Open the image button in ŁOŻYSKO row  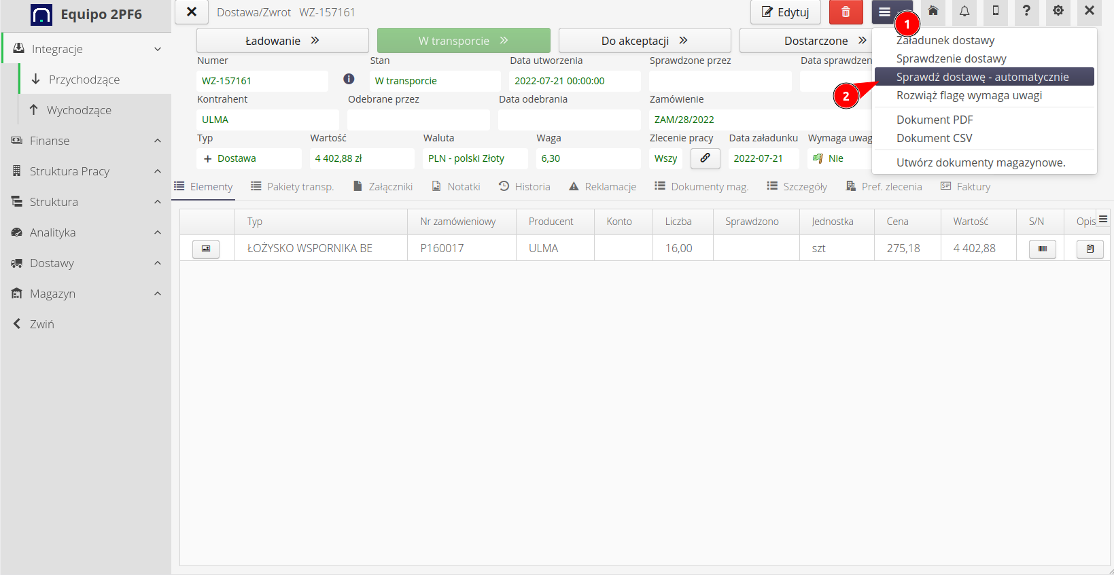tap(206, 249)
